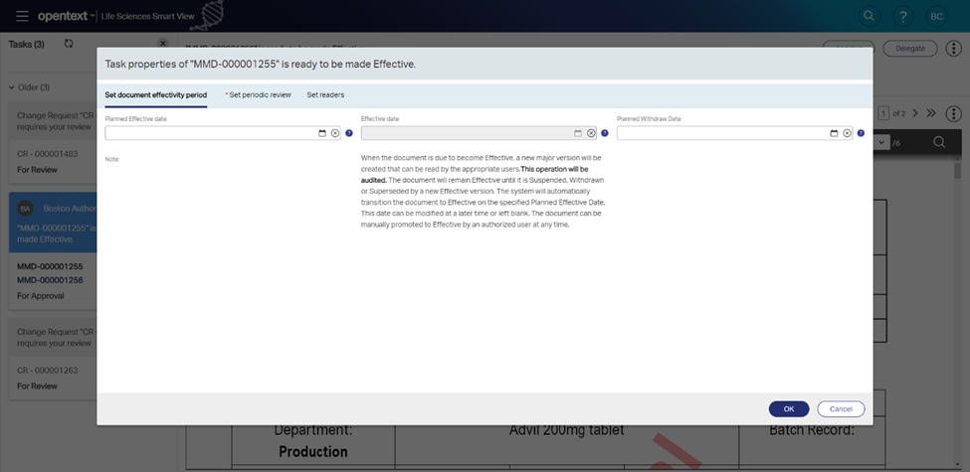Image resolution: width=970 pixels, height=472 pixels.
Task: Open calendar picker for Effective date
Action: click(578, 133)
